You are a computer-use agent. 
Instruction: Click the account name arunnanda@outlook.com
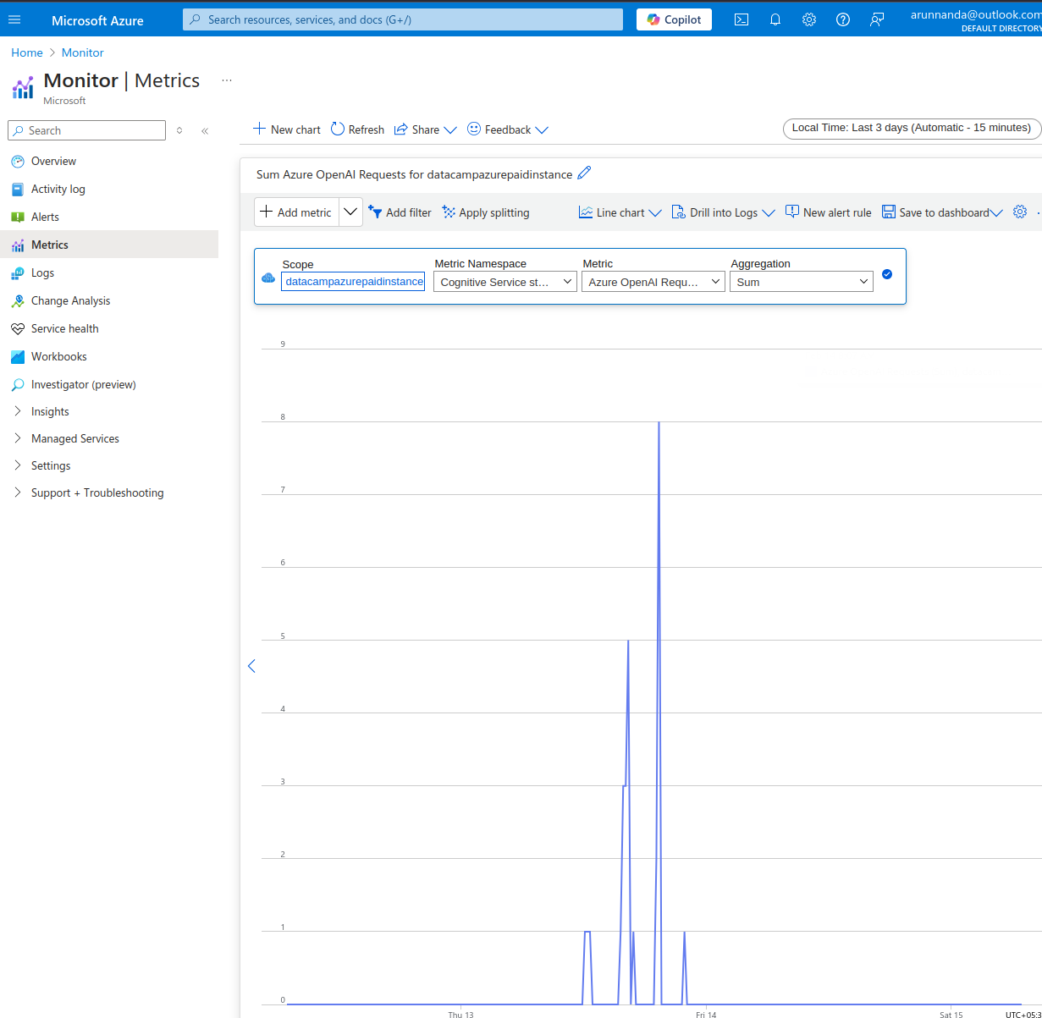[976, 14]
